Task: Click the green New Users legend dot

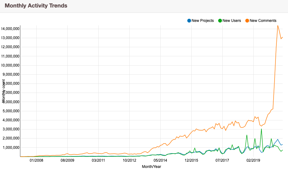Action: coord(220,21)
